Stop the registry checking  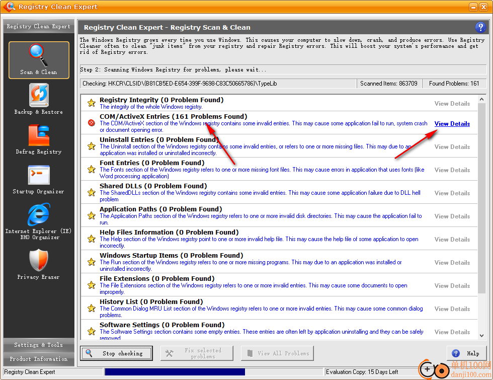(116, 353)
